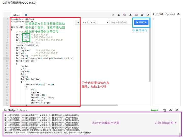Click the code embed icon in editor toolbar
This screenshot has height=137, width=183.
pyautogui.click(x=113, y=15)
